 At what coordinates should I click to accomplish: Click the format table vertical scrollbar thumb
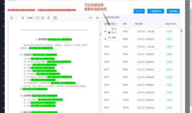181,31
